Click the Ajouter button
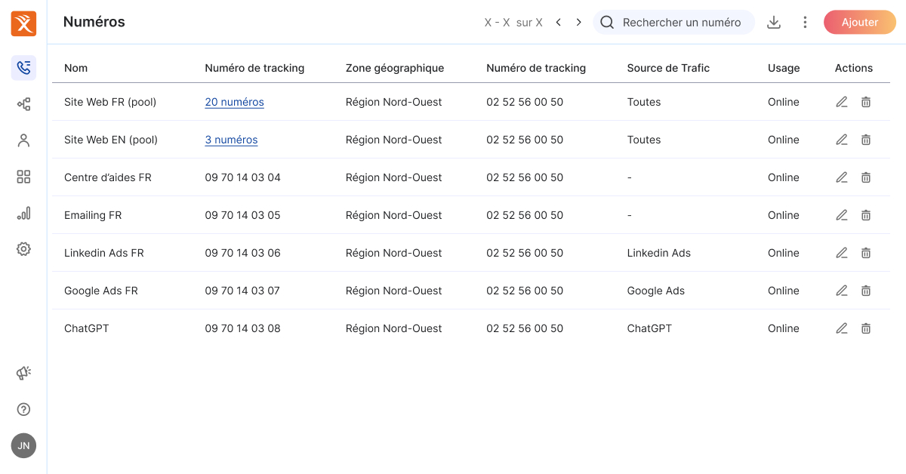The width and height of the screenshot is (906, 474). point(859,23)
